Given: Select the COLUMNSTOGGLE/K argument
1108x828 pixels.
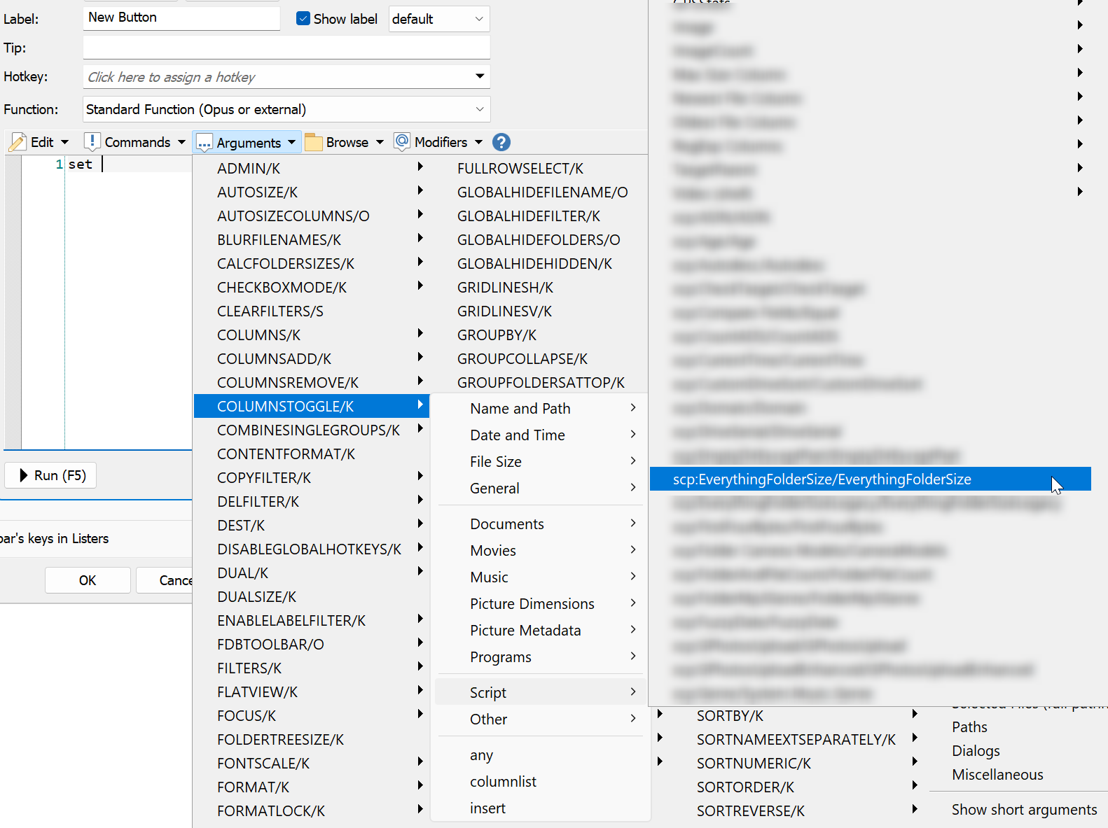Looking at the screenshot, I should pos(311,406).
